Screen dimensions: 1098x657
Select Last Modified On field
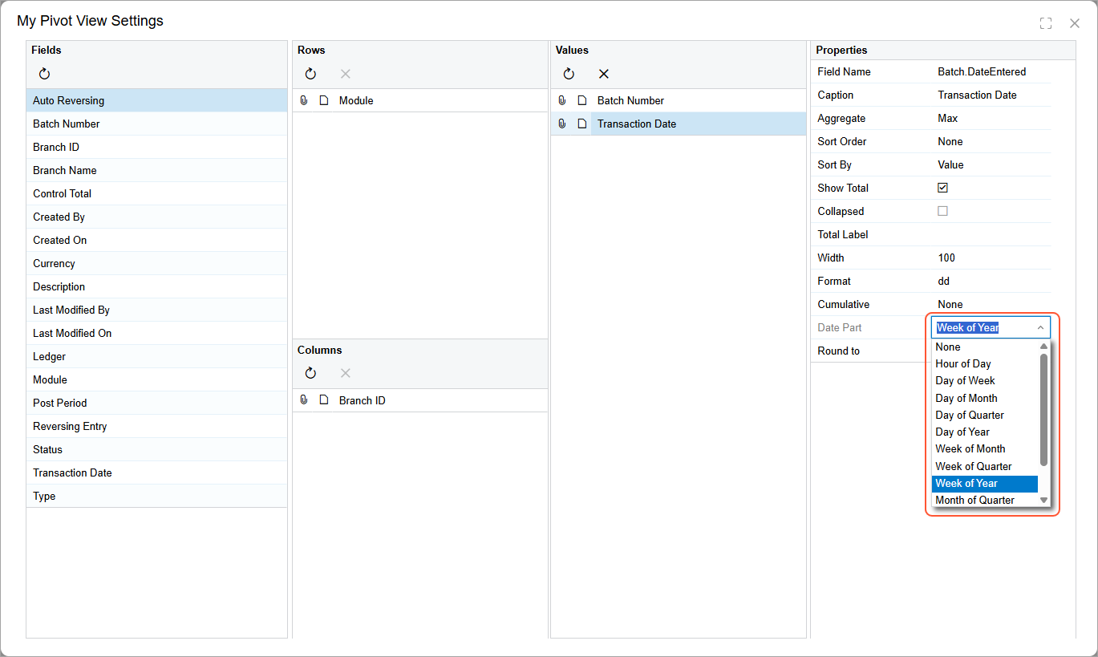pos(156,333)
